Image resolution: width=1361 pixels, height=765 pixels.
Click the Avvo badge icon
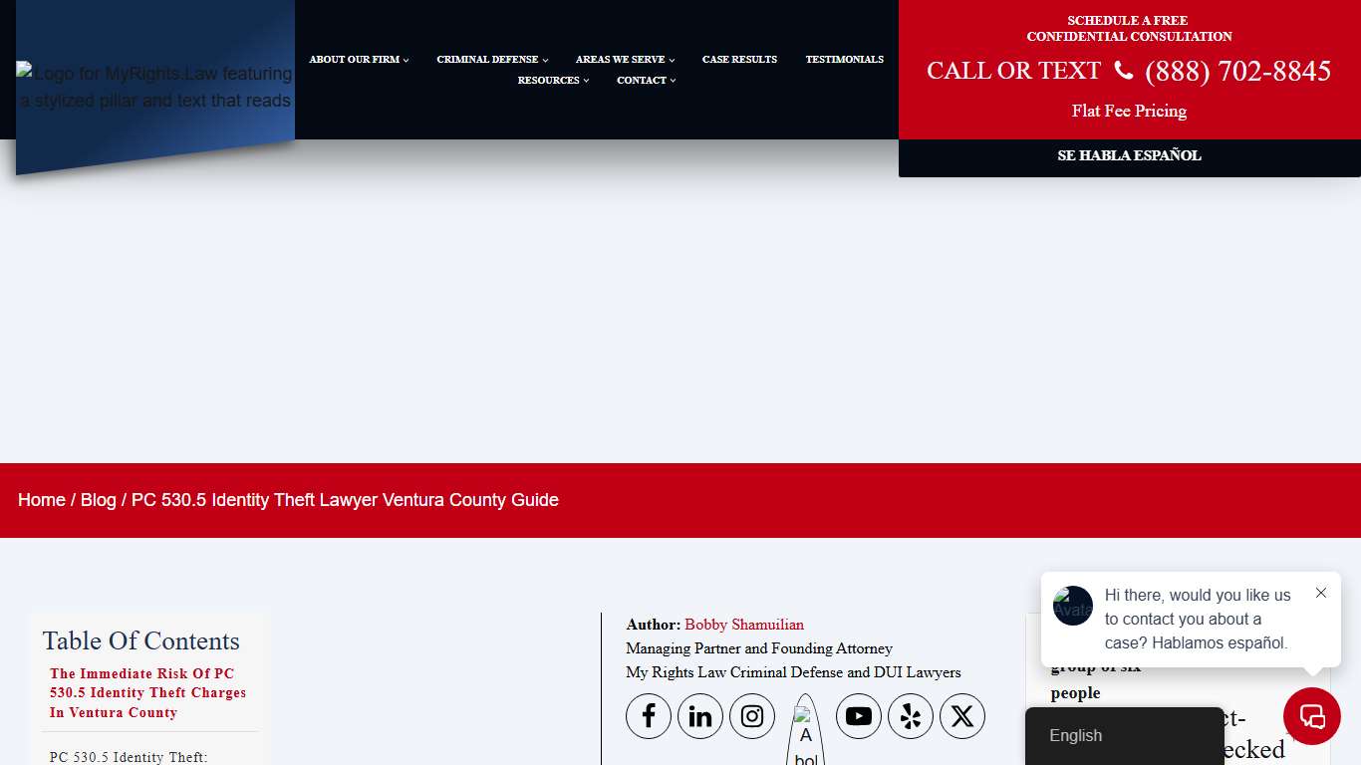[805, 727]
